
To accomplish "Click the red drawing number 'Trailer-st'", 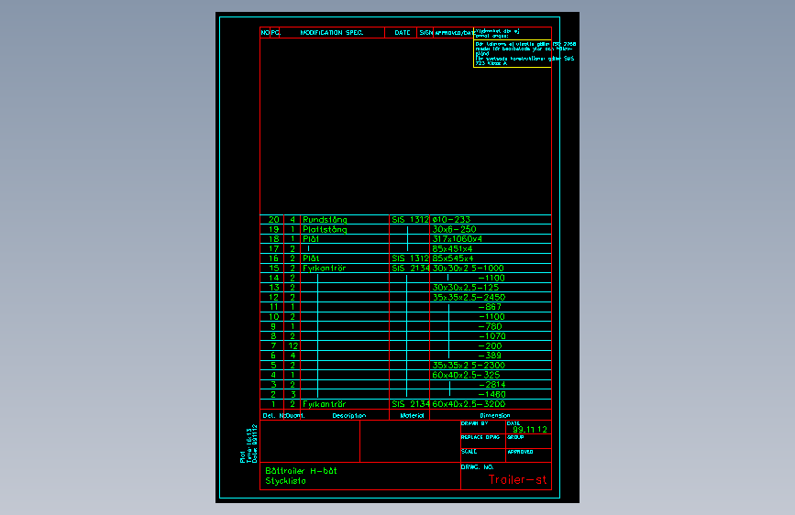I will 518,479.
